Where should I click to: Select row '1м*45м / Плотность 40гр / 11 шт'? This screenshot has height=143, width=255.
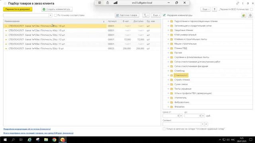tap(82, 44)
